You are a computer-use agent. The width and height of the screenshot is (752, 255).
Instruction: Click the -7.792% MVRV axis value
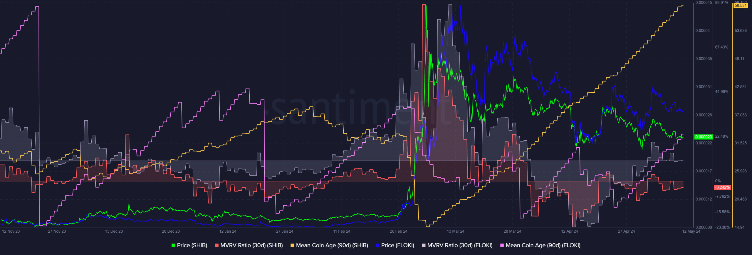tap(722, 196)
